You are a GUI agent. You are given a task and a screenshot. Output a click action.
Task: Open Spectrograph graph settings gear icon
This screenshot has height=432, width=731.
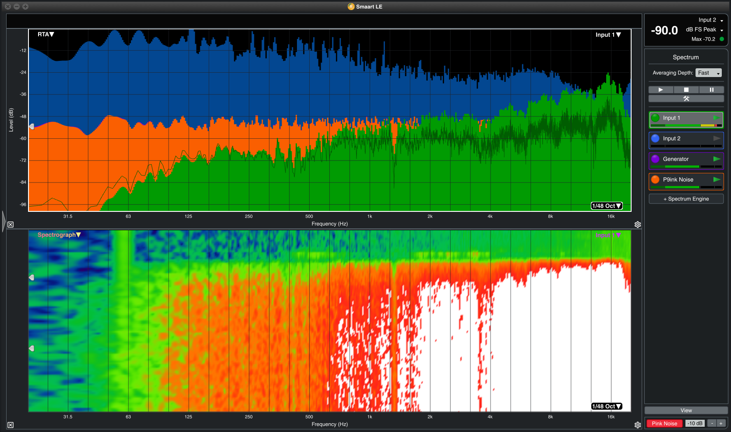[x=638, y=425]
